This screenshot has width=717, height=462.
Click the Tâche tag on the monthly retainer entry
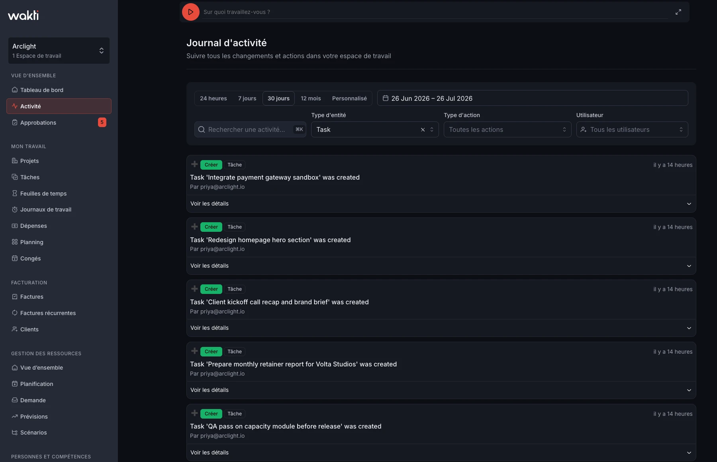click(235, 352)
